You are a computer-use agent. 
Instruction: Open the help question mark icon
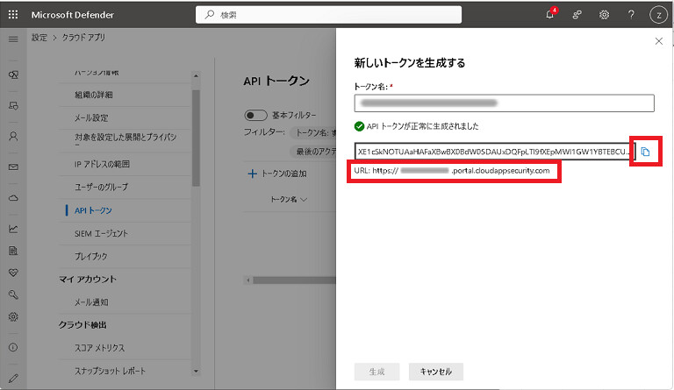pyautogui.click(x=631, y=15)
